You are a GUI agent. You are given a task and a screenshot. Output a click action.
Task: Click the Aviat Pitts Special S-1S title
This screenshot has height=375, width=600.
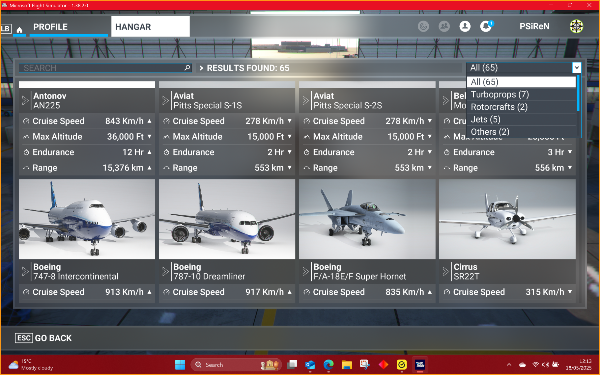click(208, 100)
